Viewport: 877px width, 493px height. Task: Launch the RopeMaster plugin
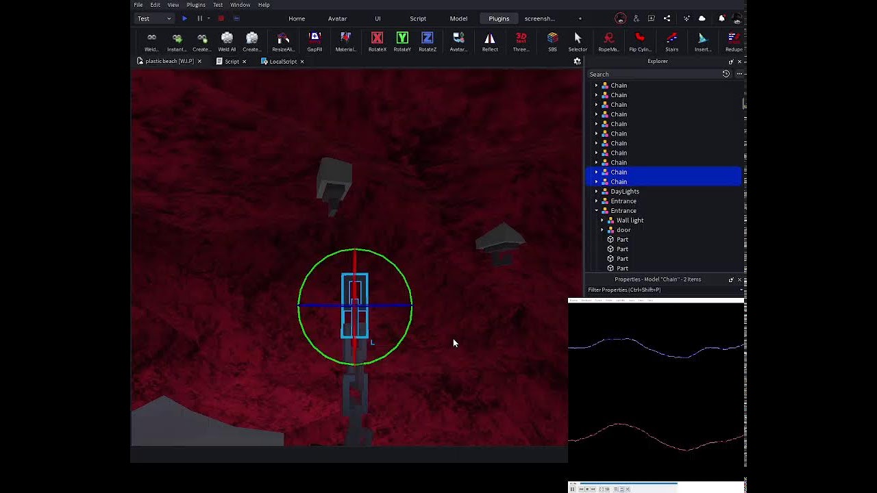click(608, 42)
